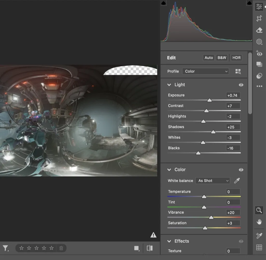
Task: Open the Edit sliders panel icon
Action: (259, 7)
